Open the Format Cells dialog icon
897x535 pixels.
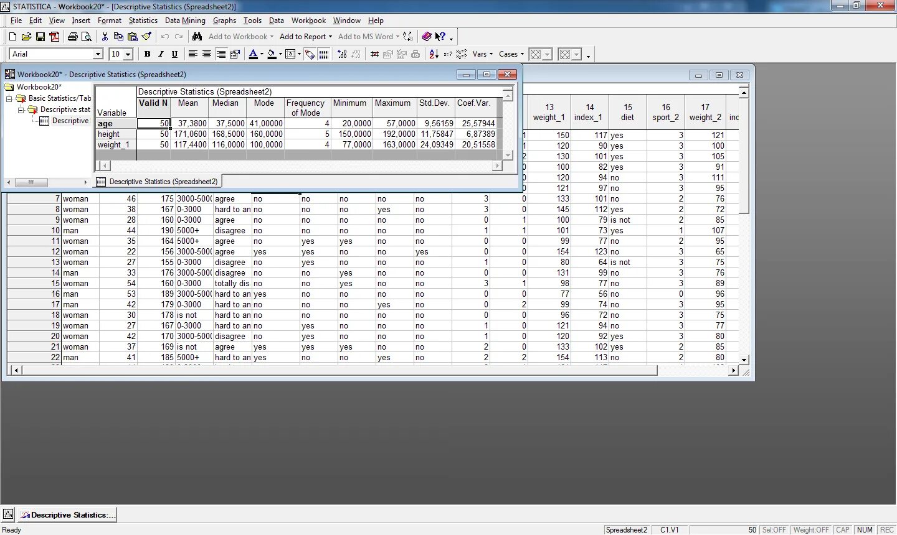click(235, 54)
